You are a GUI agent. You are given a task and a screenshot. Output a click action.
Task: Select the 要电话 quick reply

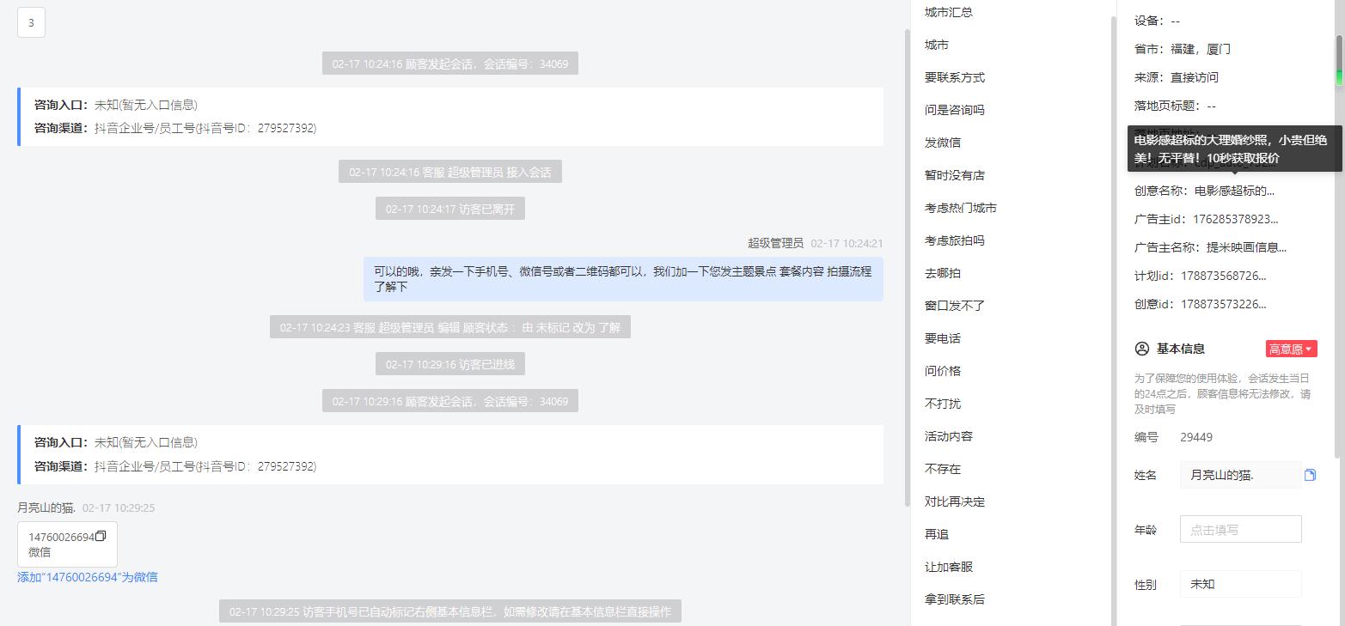coord(943,338)
